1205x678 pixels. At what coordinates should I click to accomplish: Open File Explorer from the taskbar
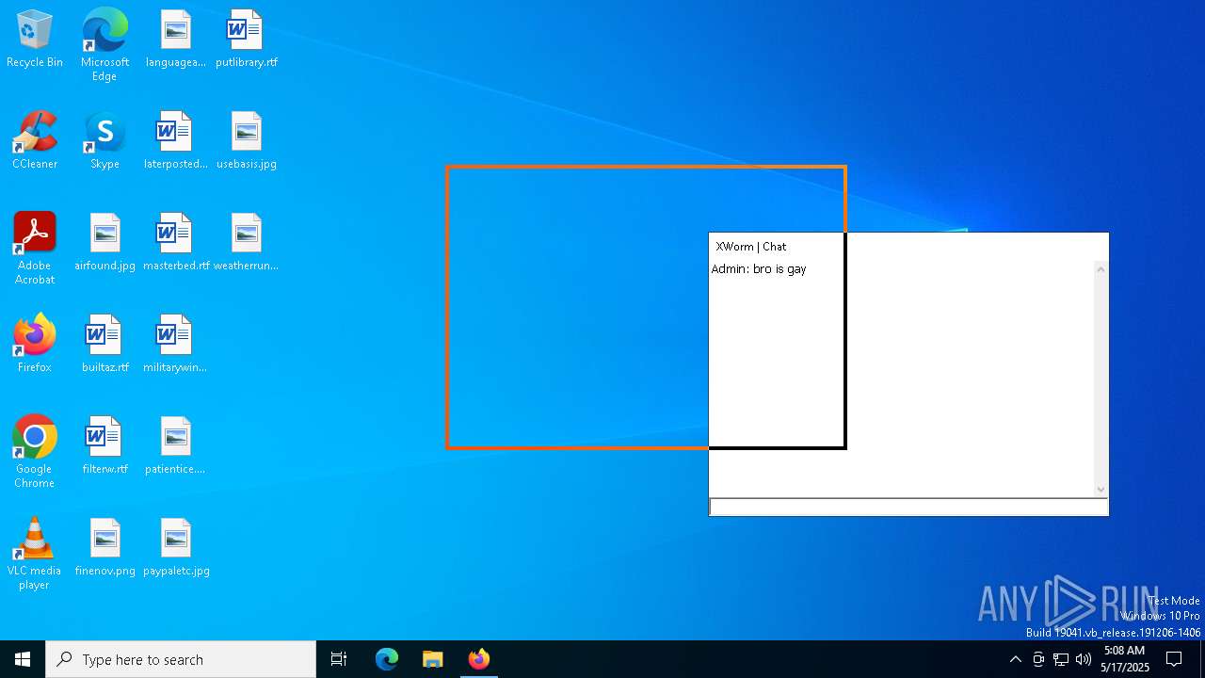432,659
